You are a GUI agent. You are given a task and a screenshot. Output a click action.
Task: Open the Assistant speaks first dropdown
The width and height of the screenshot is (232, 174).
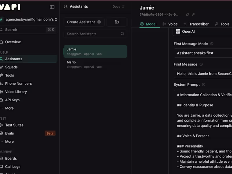203,53
